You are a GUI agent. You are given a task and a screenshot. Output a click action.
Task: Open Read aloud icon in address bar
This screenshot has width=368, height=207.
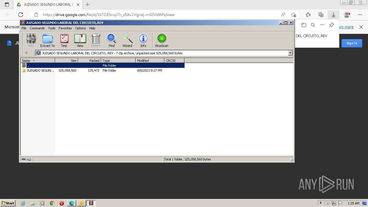tap(283, 15)
